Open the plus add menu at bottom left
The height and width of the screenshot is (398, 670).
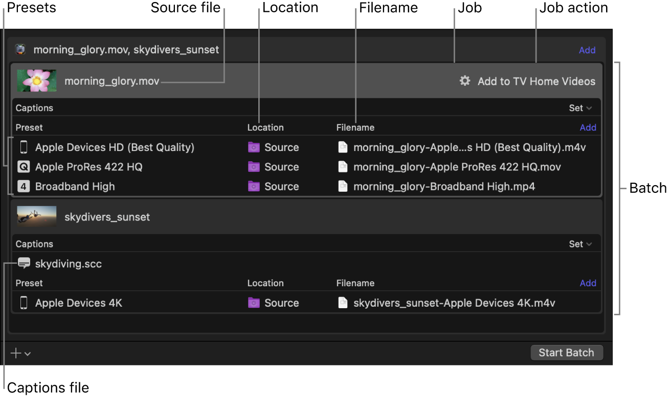point(20,353)
